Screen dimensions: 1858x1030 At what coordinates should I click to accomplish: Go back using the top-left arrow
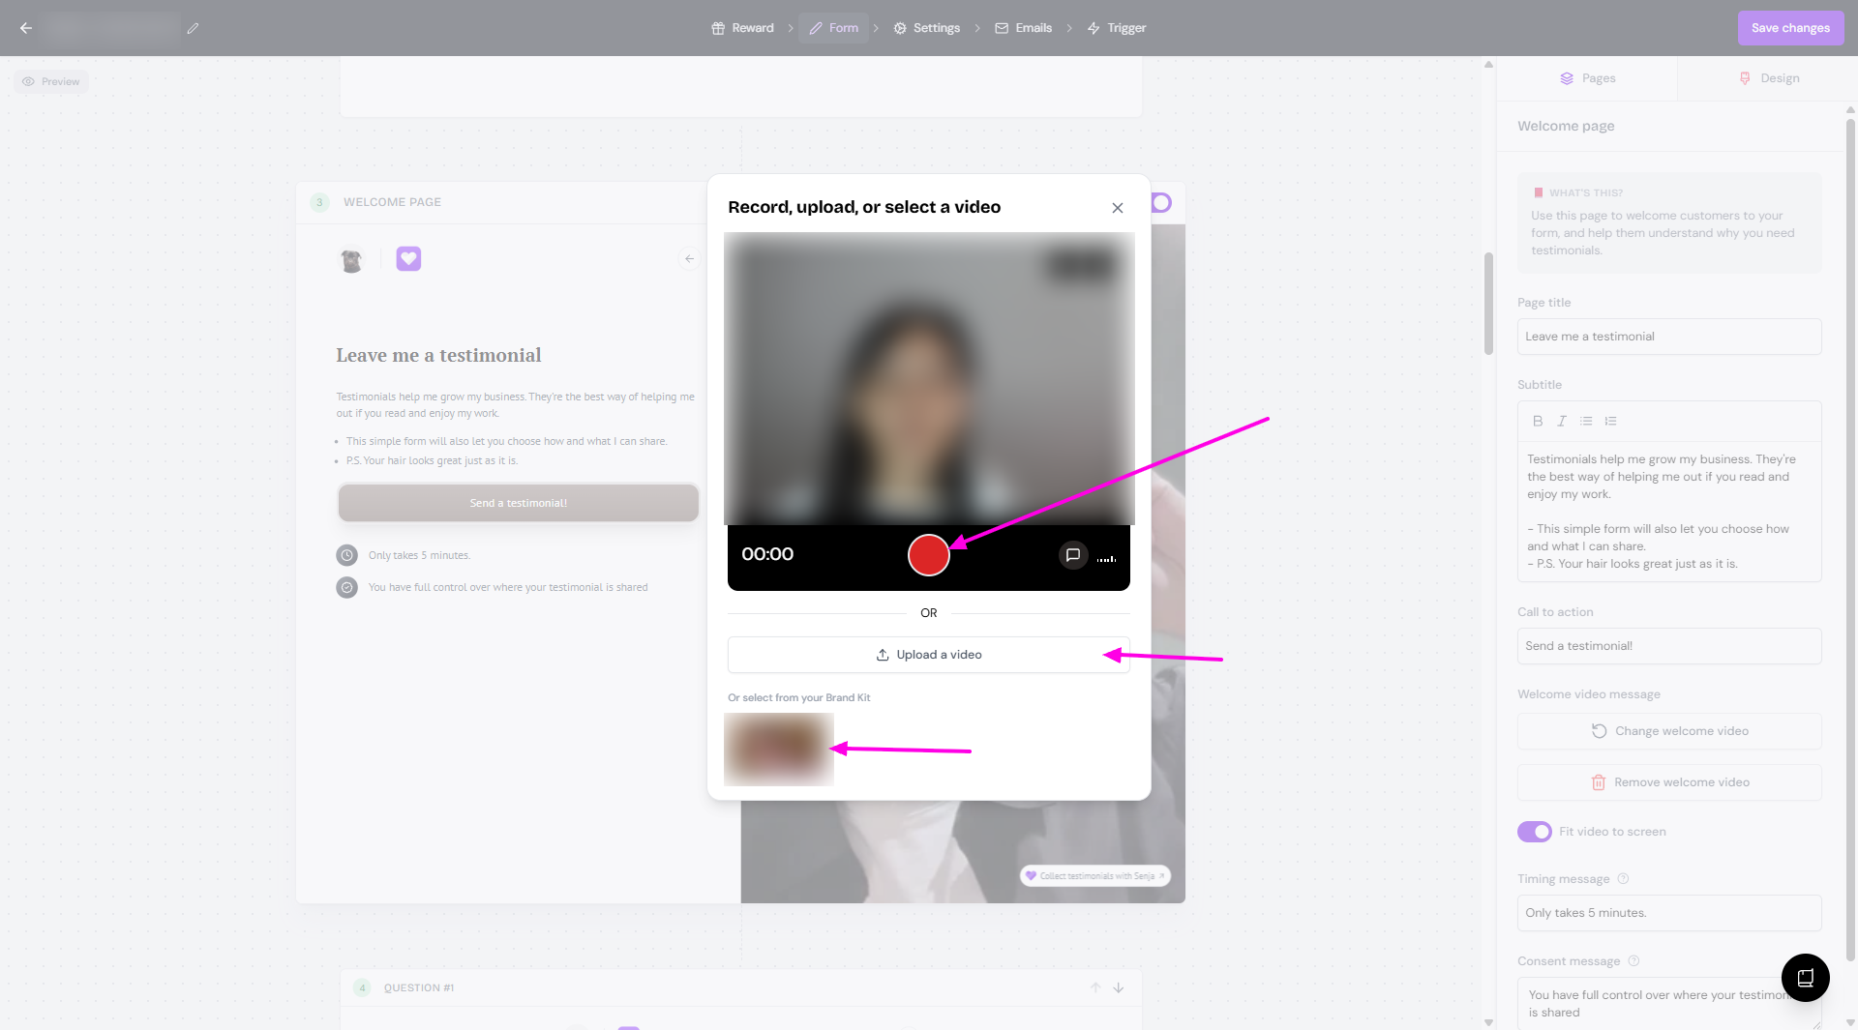click(x=26, y=28)
